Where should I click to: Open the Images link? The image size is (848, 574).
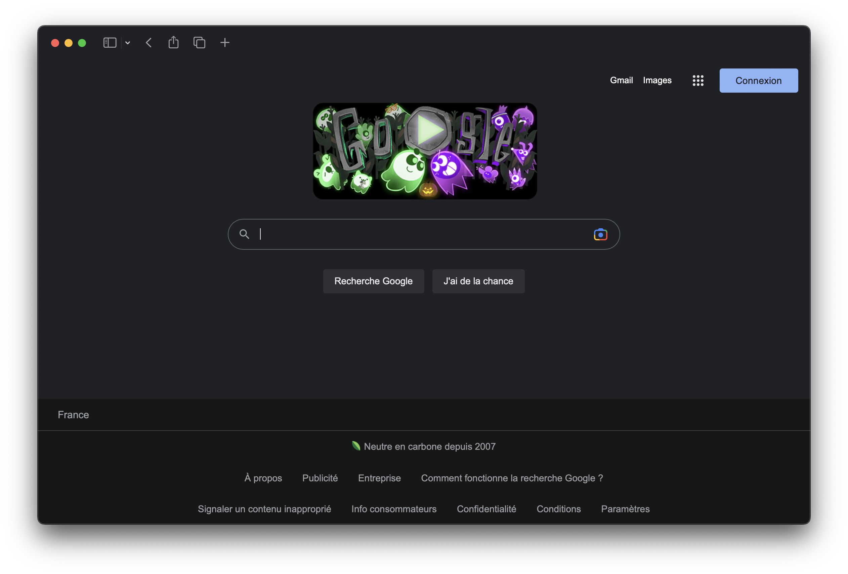(x=657, y=80)
